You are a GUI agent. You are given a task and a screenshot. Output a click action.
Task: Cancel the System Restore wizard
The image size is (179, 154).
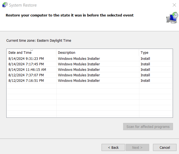point(165,147)
